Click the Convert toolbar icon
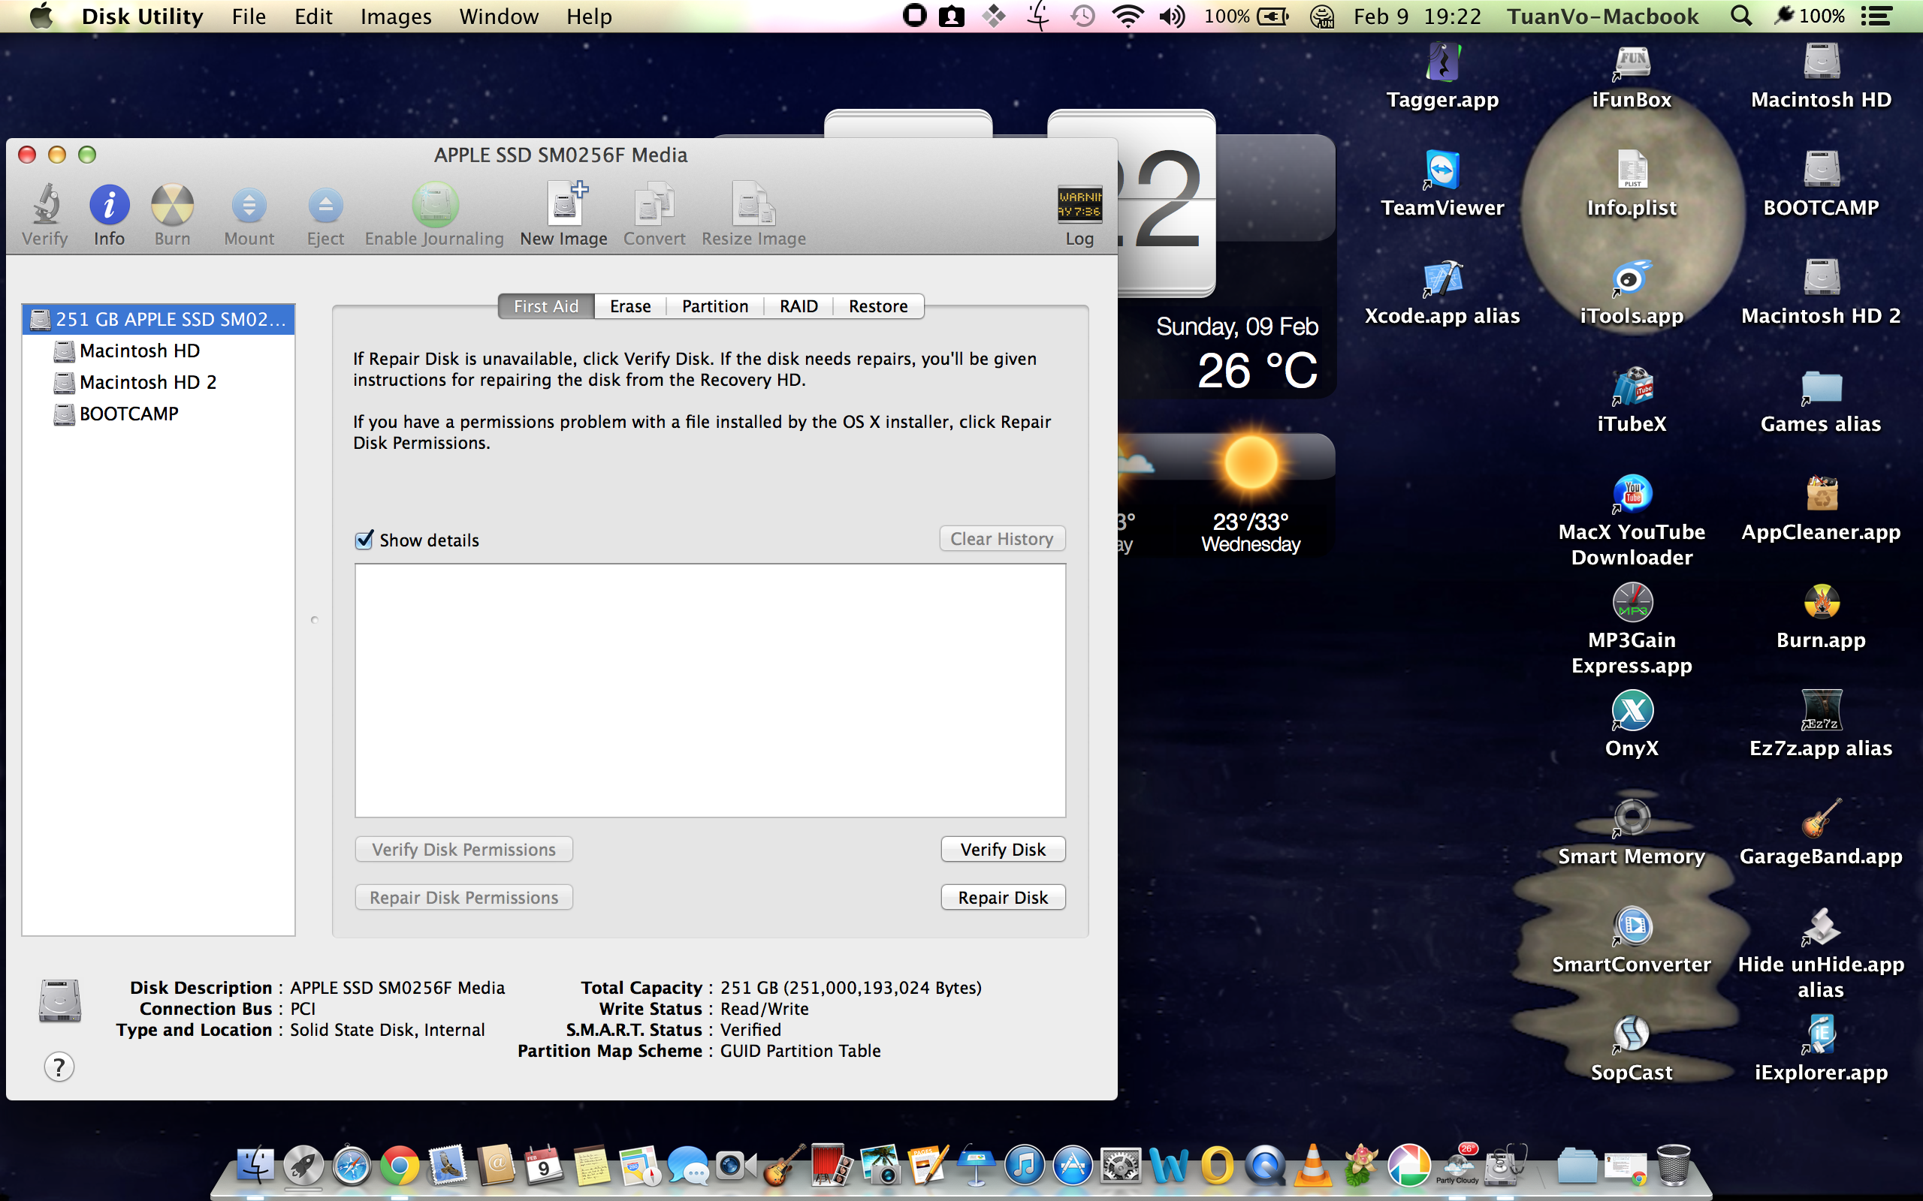Viewport: 1923px width, 1201px height. tap(654, 205)
